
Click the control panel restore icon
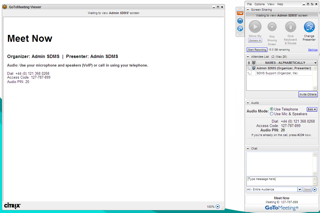click(x=312, y=4)
